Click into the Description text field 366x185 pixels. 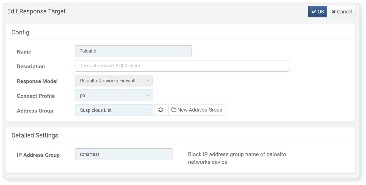[x=182, y=66]
